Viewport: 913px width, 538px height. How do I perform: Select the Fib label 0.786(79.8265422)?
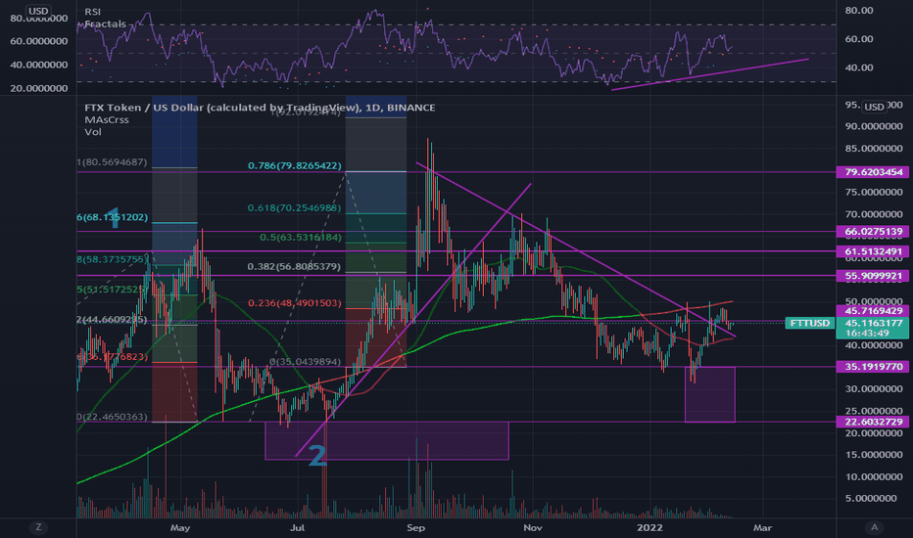295,165
